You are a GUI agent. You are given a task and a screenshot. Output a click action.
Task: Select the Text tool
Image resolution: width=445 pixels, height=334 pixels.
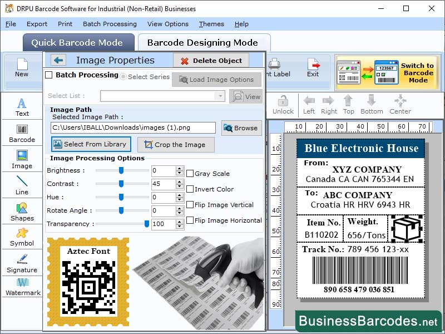point(22,106)
